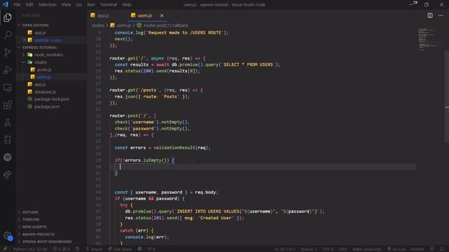Change the Babel JavaScript language mode
The width and height of the screenshot is (449, 252).
click(x=367, y=249)
